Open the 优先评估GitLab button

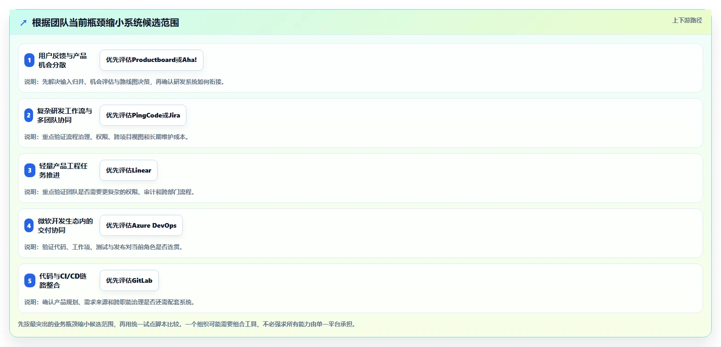tap(129, 280)
